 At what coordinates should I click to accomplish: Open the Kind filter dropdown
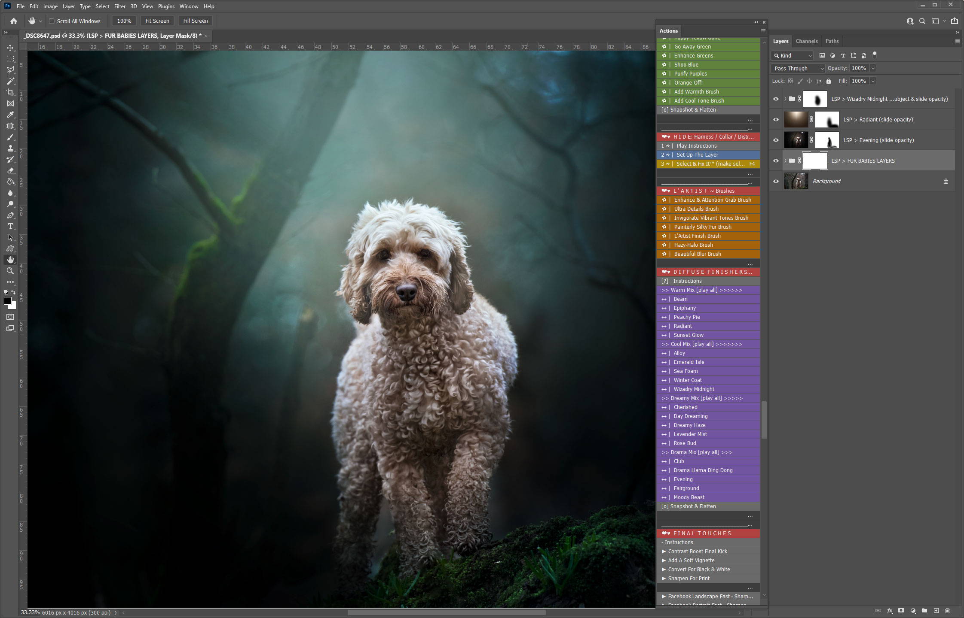click(792, 55)
